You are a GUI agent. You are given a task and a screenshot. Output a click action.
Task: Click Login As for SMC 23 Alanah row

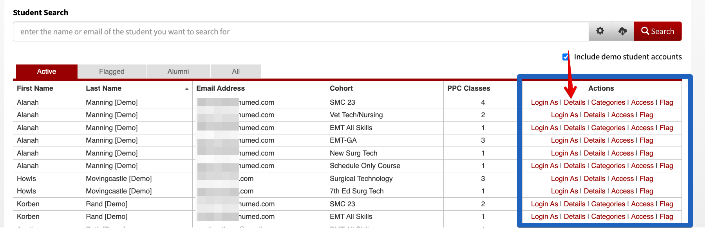point(544,102)
